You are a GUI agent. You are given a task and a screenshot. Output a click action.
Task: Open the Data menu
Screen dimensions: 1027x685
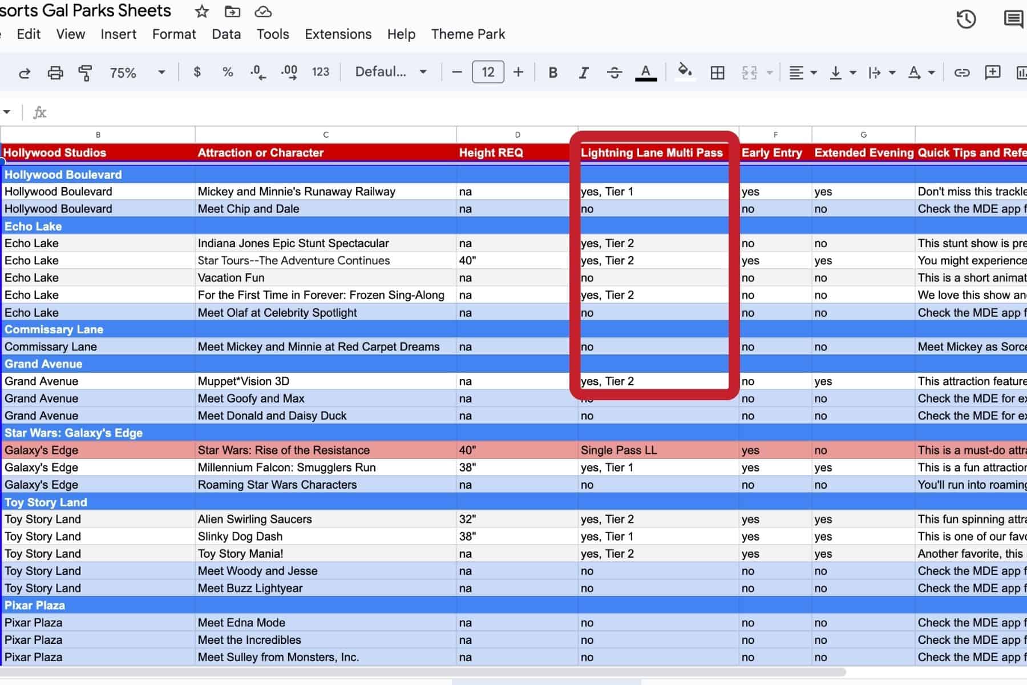click(x=227, y=34)
